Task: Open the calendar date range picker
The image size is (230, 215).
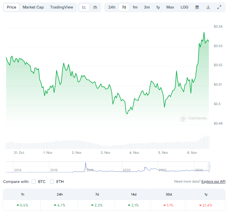Action: pos(197,7)
